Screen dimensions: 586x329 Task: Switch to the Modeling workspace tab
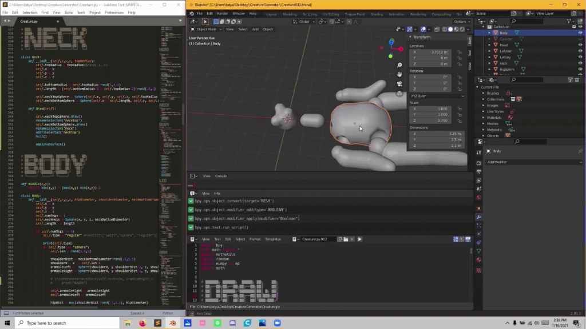tap(290, 14)
